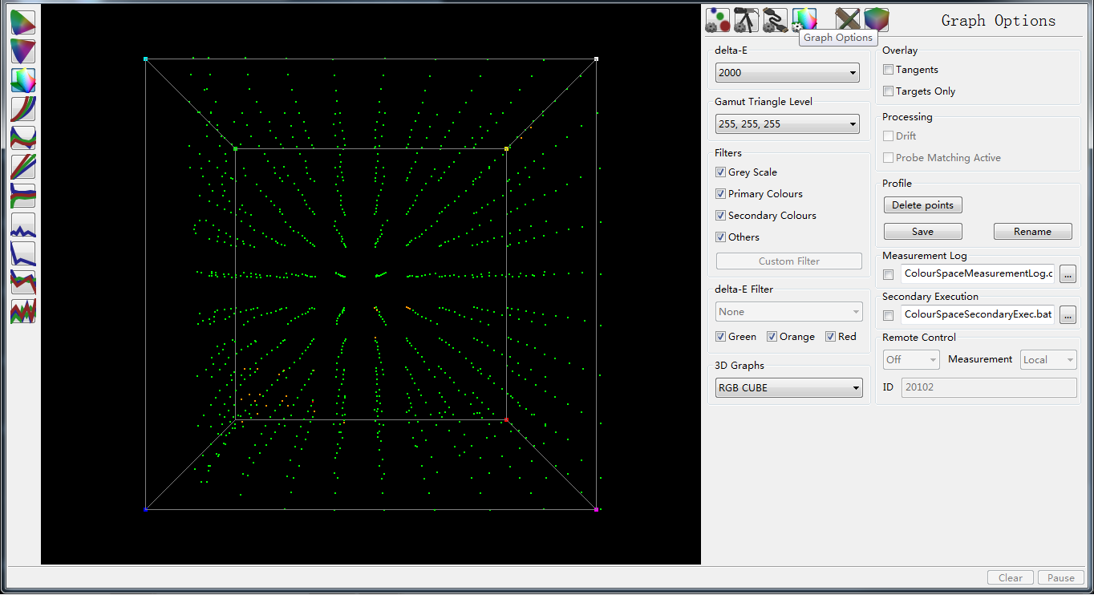Select the top CIE triangle graph icon

23,22
